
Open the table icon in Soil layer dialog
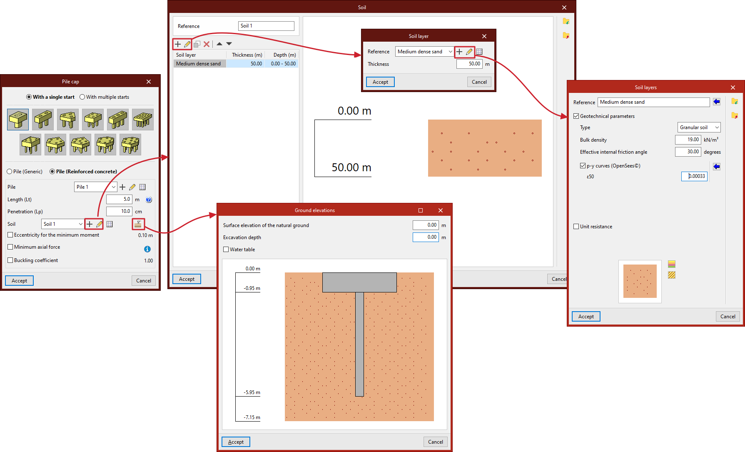pos(479,52)
